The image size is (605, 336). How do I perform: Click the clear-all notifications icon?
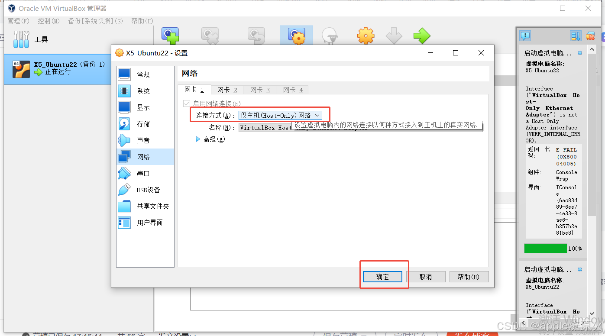point(590,36)
